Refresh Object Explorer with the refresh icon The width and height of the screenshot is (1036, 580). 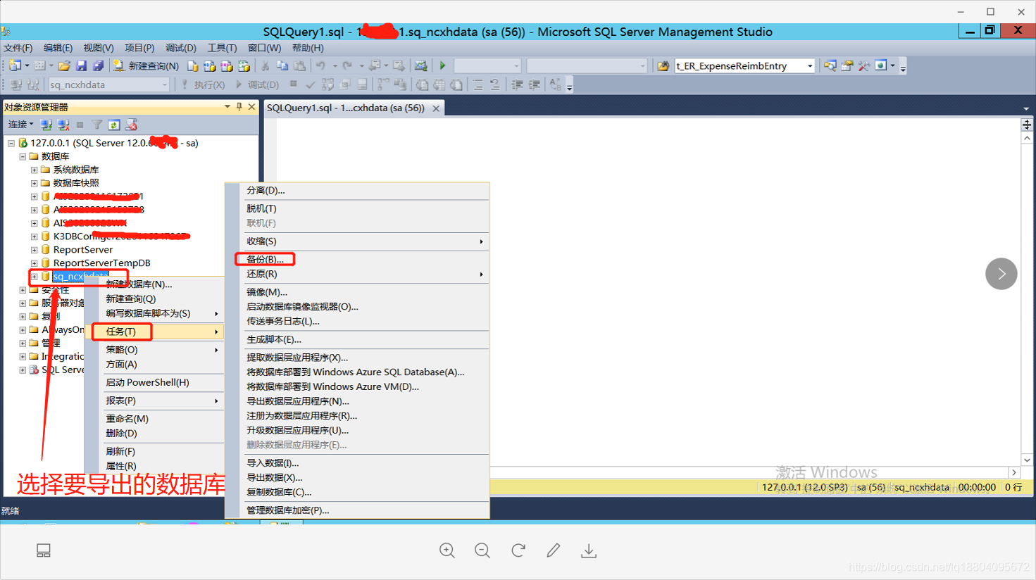point(114,125)
